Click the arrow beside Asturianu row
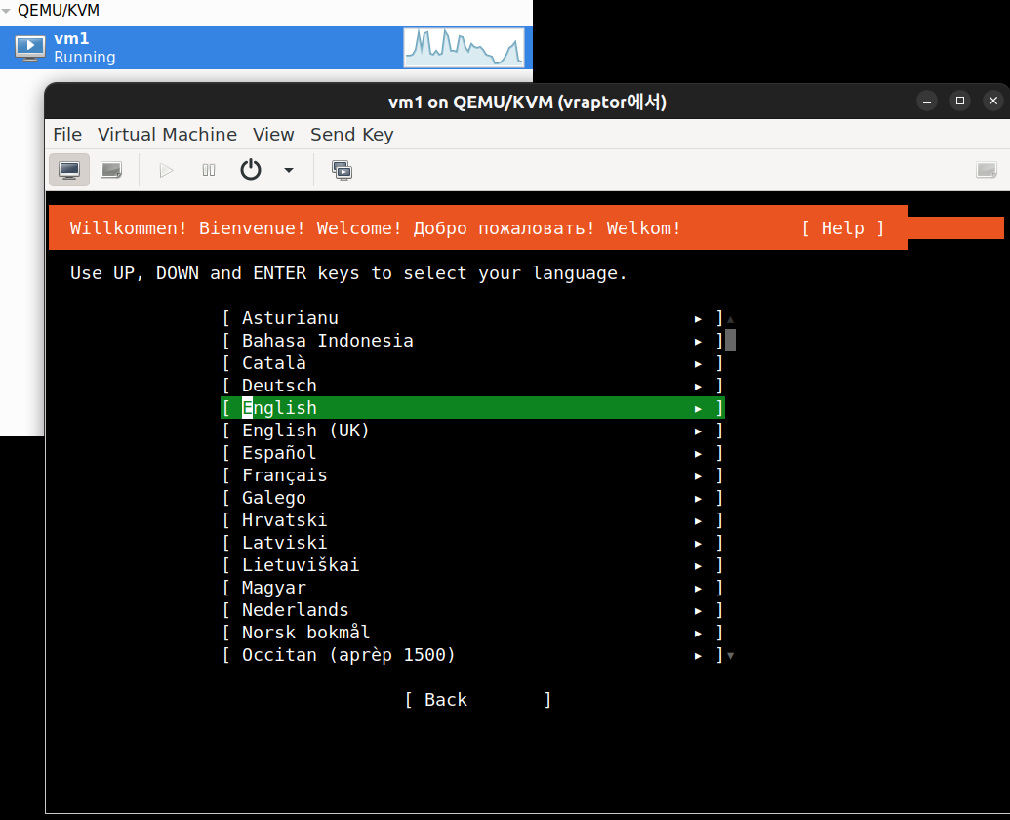 [698, 319]
